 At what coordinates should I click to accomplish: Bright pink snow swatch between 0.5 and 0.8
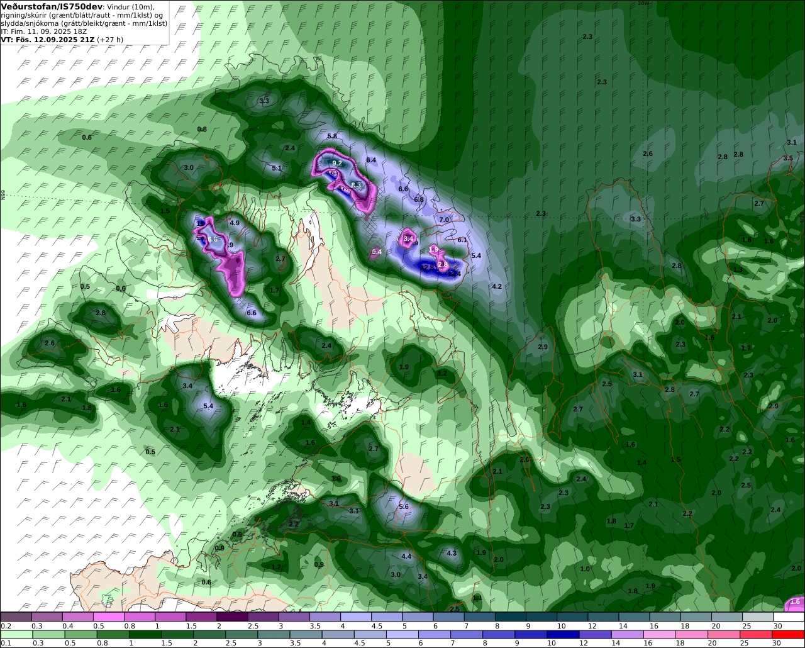[x=108, y=617]
